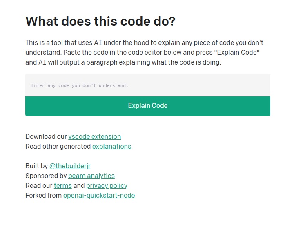Click the "Sponsored by" text label
303x227 pixels.
(46, 176)
